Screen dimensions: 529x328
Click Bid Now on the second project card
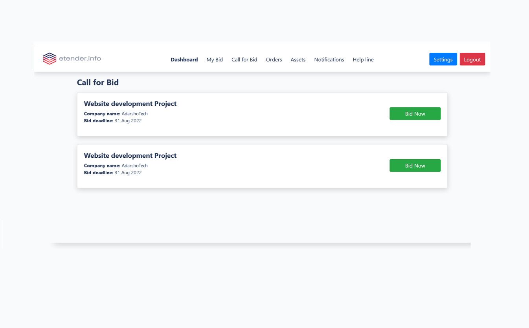[415, 166]
